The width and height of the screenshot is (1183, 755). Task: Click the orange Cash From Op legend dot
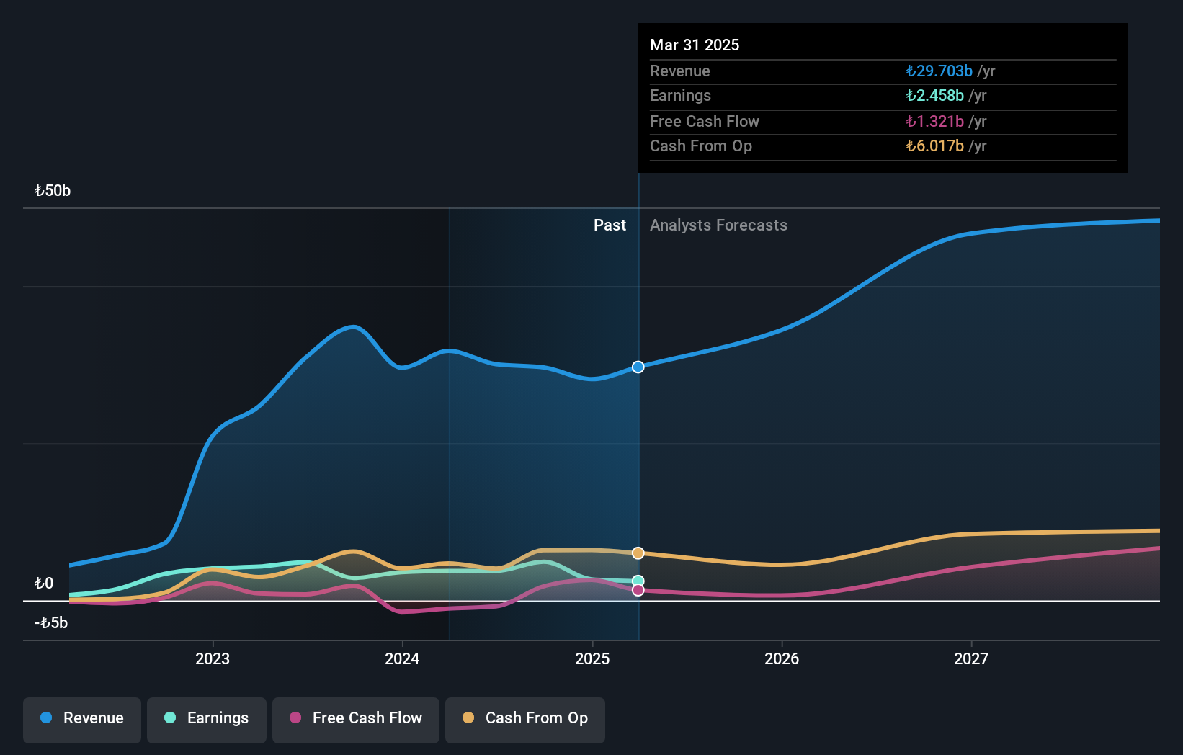click(x=468, y=718)
